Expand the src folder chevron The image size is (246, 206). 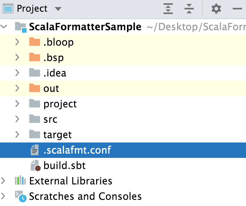[x=17, y=119]
